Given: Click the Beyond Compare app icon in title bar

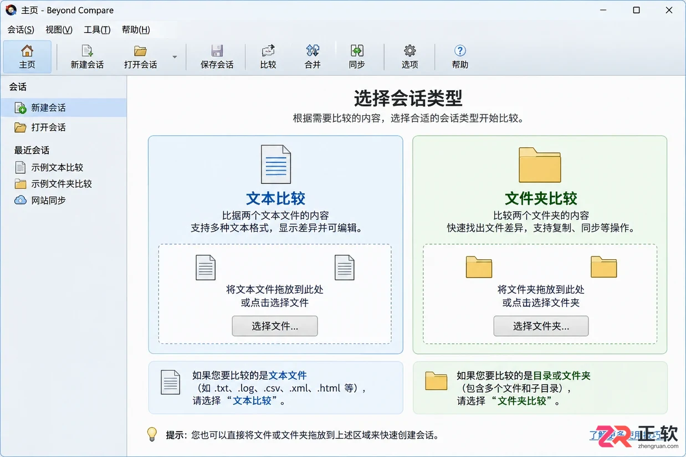Looking at the screenshot, I should (11, 10).
